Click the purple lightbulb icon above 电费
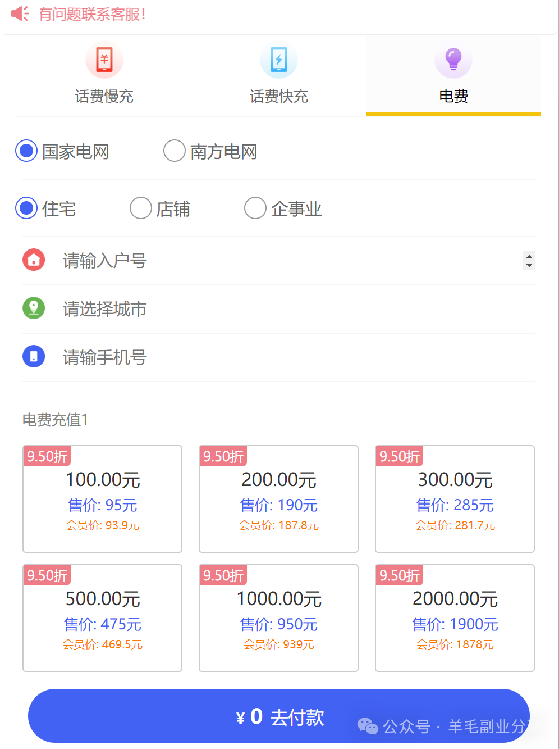559x749 pixels. (x=453, y=59)
